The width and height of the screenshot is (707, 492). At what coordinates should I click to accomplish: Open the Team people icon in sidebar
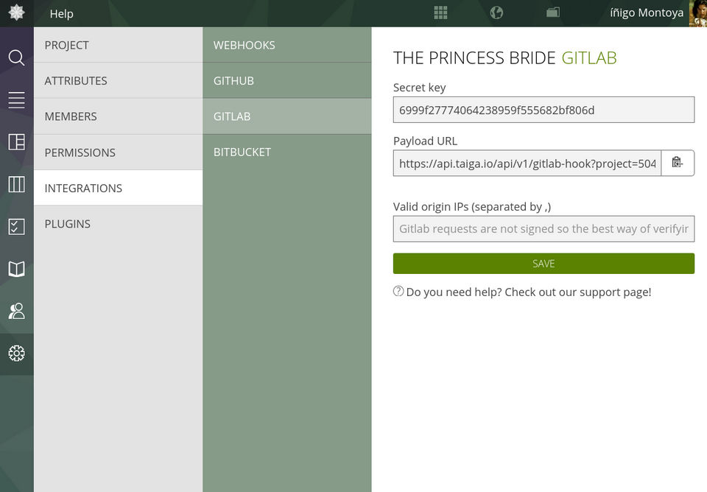click(16, 311)
